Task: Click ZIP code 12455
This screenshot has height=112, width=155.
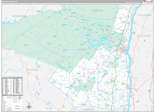Action: coord(38,11)
